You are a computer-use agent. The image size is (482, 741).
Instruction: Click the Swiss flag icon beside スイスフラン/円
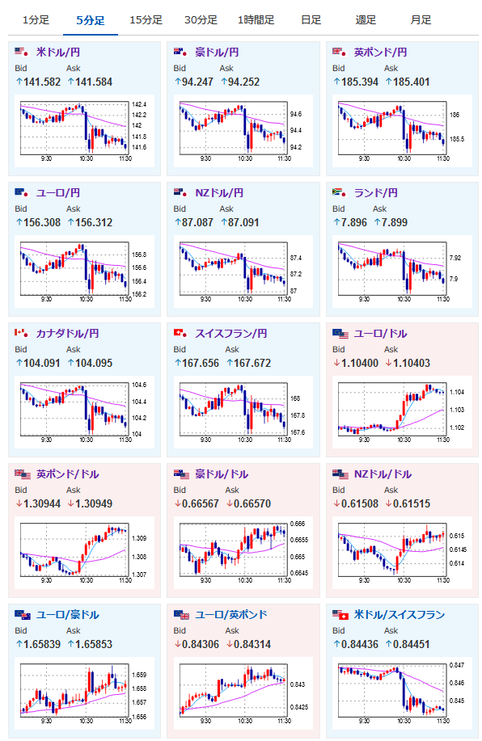point(180,333)
